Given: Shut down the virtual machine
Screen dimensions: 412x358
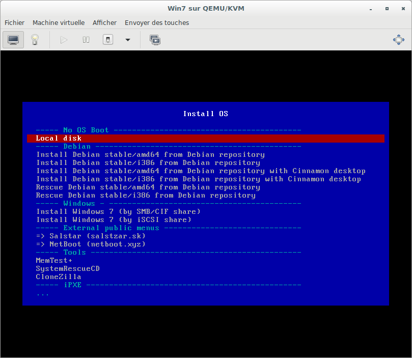Looking at the screenshot, I should (x=108, y=40).
